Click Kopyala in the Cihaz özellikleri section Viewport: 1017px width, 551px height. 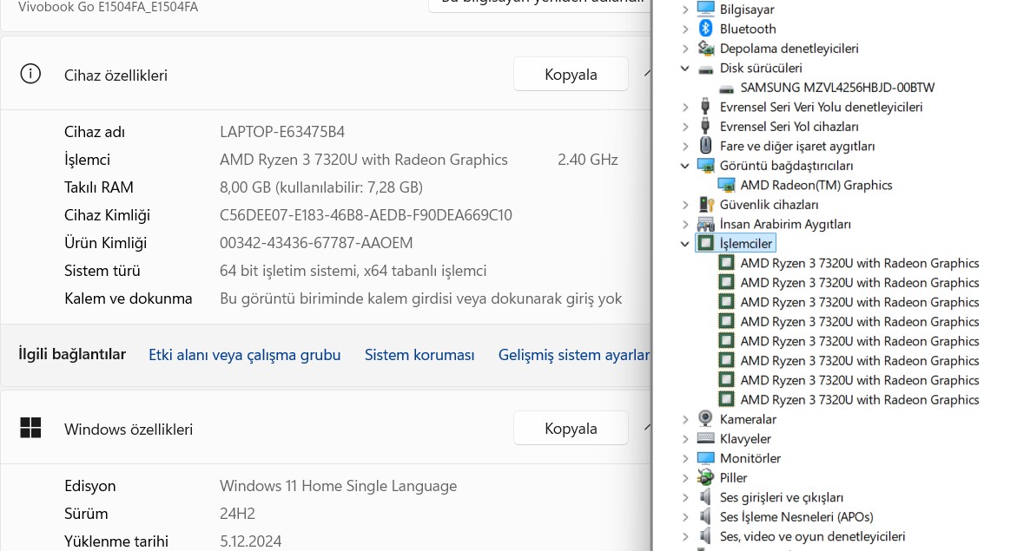571,74
